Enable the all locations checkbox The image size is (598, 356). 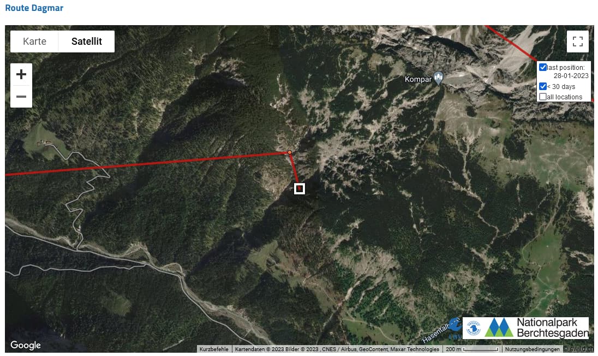(x=543, y=97)
